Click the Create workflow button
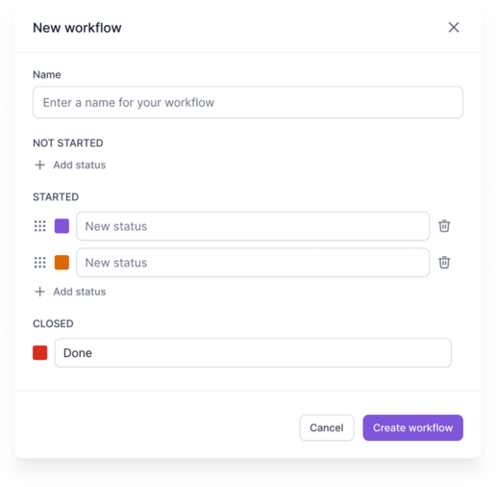Image resolution: width=496 pixels, height=487 pixels. click(x=412, y=427)
